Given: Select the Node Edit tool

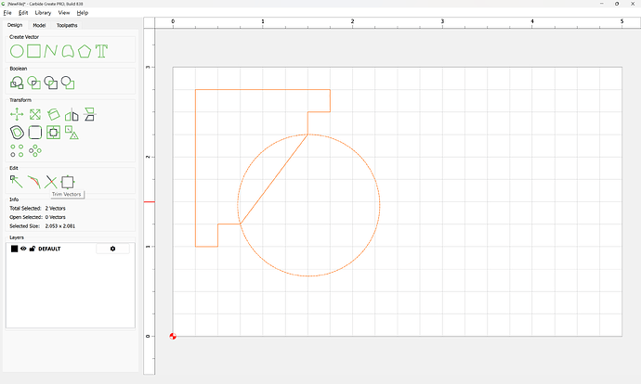Looking at the screenshot, I should click(x=17, y=182).
